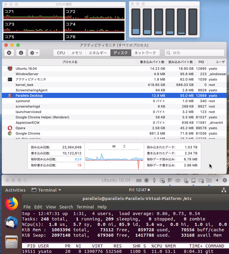Click Activities in the Ubuntu top bar

pyautogui.click(x=15, y=190)
